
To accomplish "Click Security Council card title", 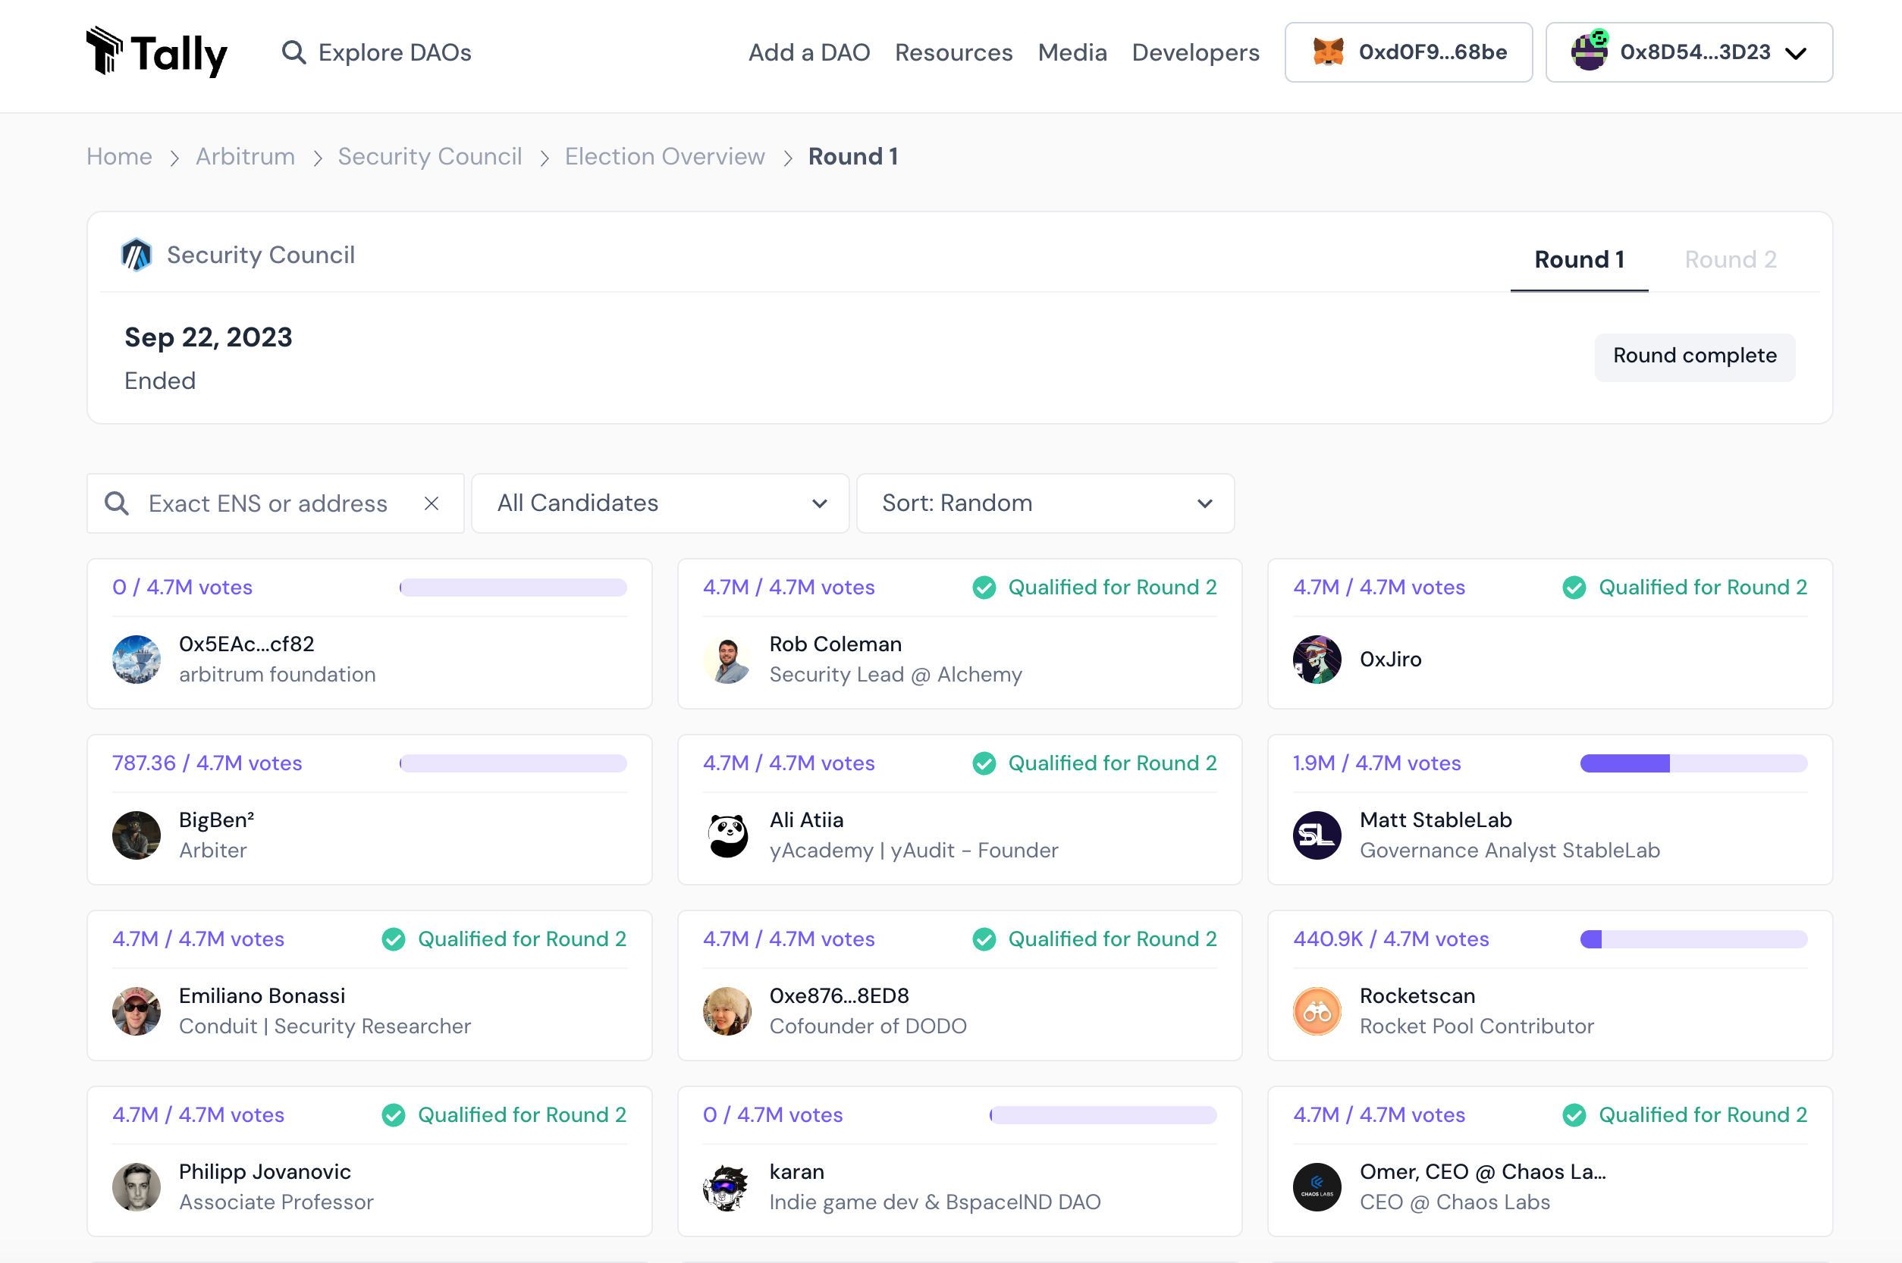I will click(261, 255).
